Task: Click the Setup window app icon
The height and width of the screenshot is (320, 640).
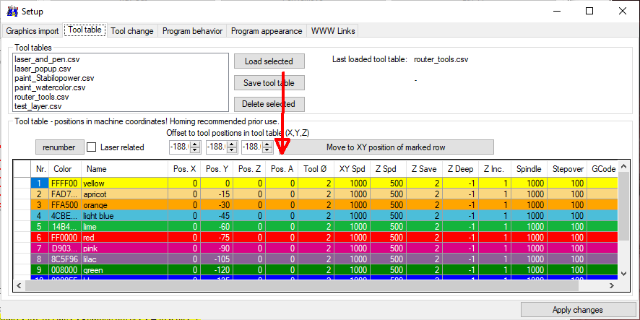Action: pyautogui.click(x=12, y=11)
